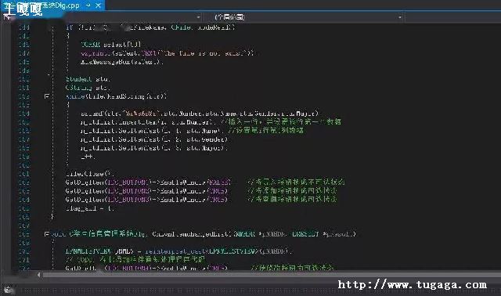Collapse the OnLvnItemchanged function block
This screenshot has width=501, height=296.
click(47, 234)
